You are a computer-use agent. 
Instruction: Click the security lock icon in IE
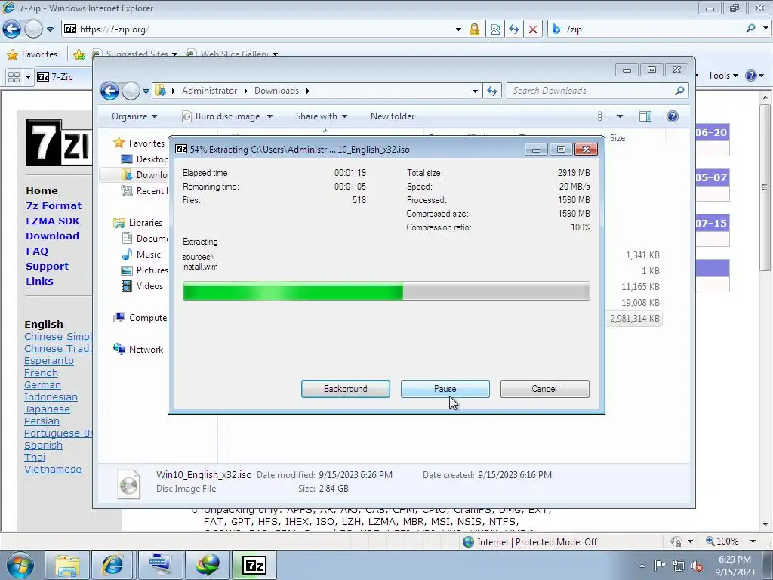click(x=474, y=29)
